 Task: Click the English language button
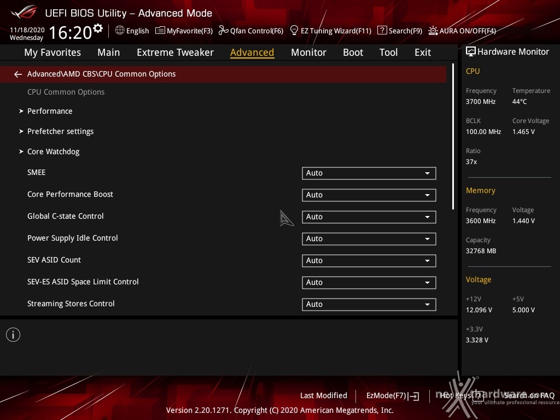pyautogui.click(x=132, y=31)
